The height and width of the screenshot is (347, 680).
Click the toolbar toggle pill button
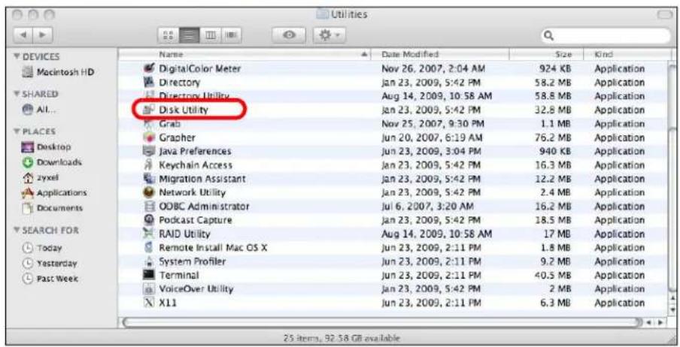[665, 14]
